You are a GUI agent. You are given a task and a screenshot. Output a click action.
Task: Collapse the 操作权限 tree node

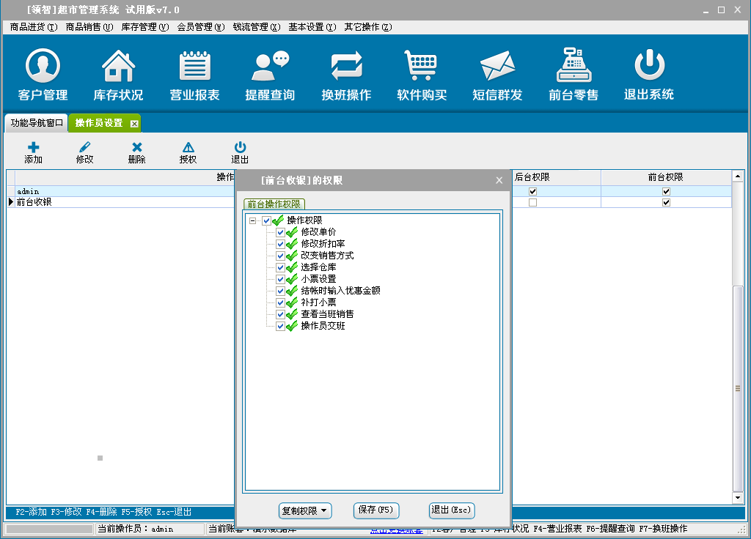[252, 221]
